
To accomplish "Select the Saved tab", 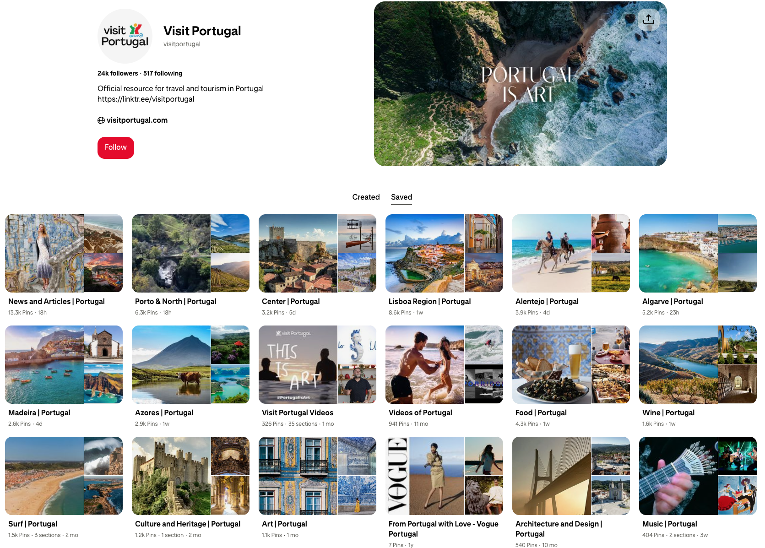I will tap(401, 197).
